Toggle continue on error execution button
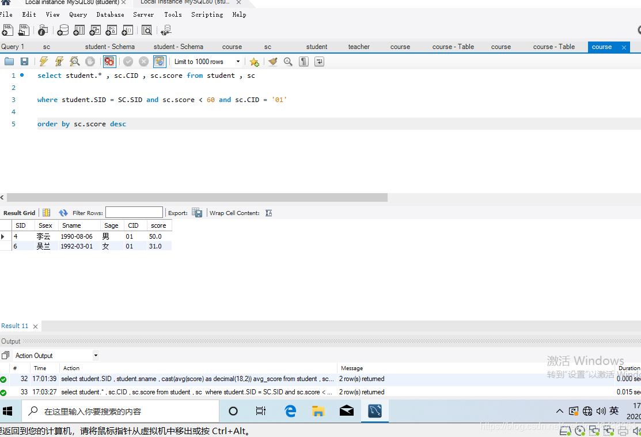Screen dimensions: 641x437 tap(109, 61)
